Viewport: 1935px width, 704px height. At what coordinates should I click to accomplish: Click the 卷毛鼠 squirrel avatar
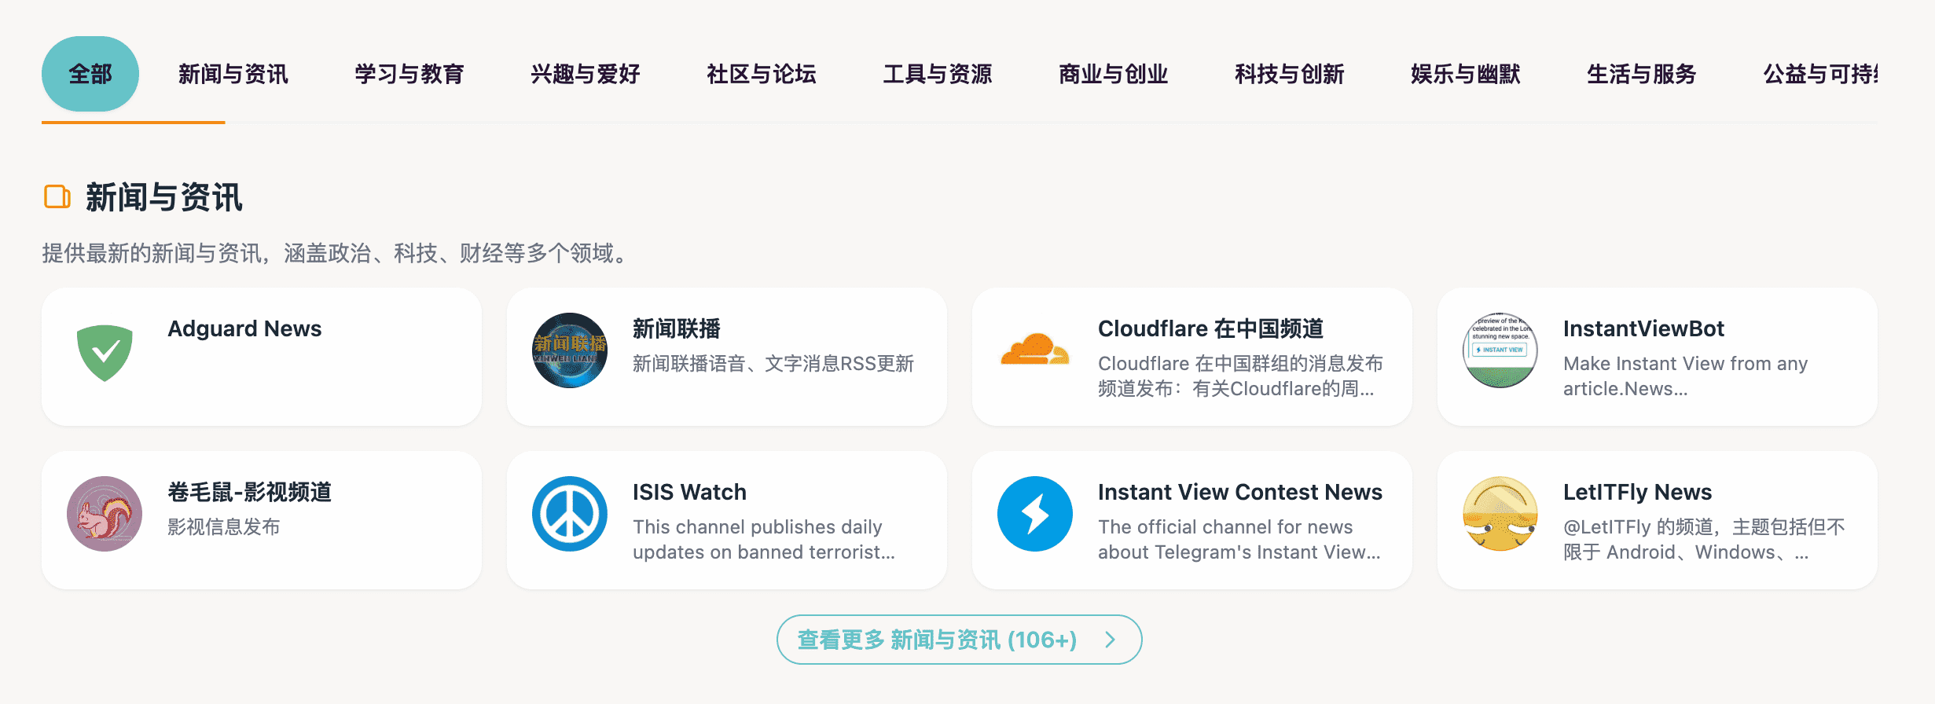tap(105, 514)
